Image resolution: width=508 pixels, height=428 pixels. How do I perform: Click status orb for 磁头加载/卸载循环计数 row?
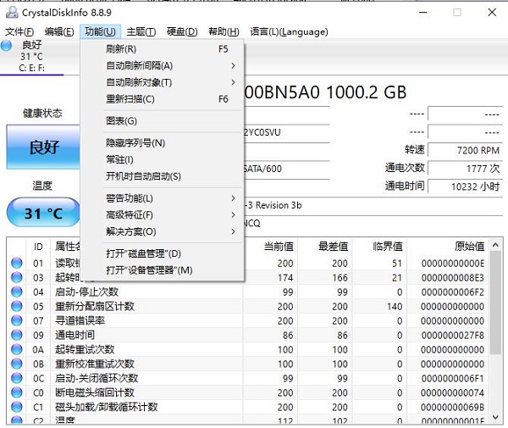click(x=17, y=407)
